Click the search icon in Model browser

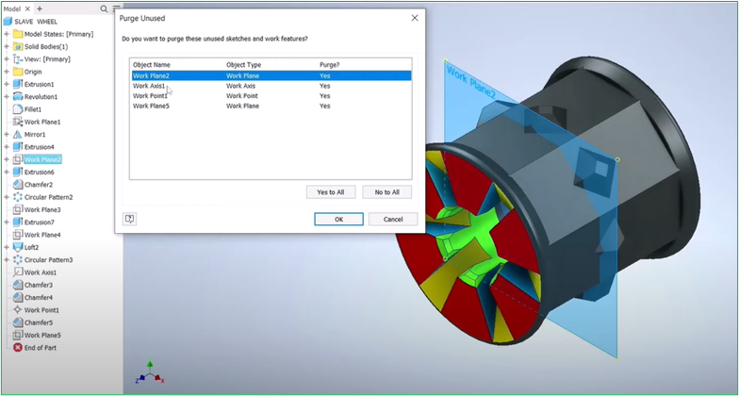point(104,8)
